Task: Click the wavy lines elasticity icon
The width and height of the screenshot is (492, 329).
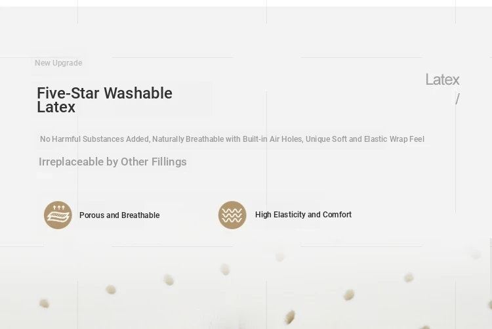Action: coord(232,215)
